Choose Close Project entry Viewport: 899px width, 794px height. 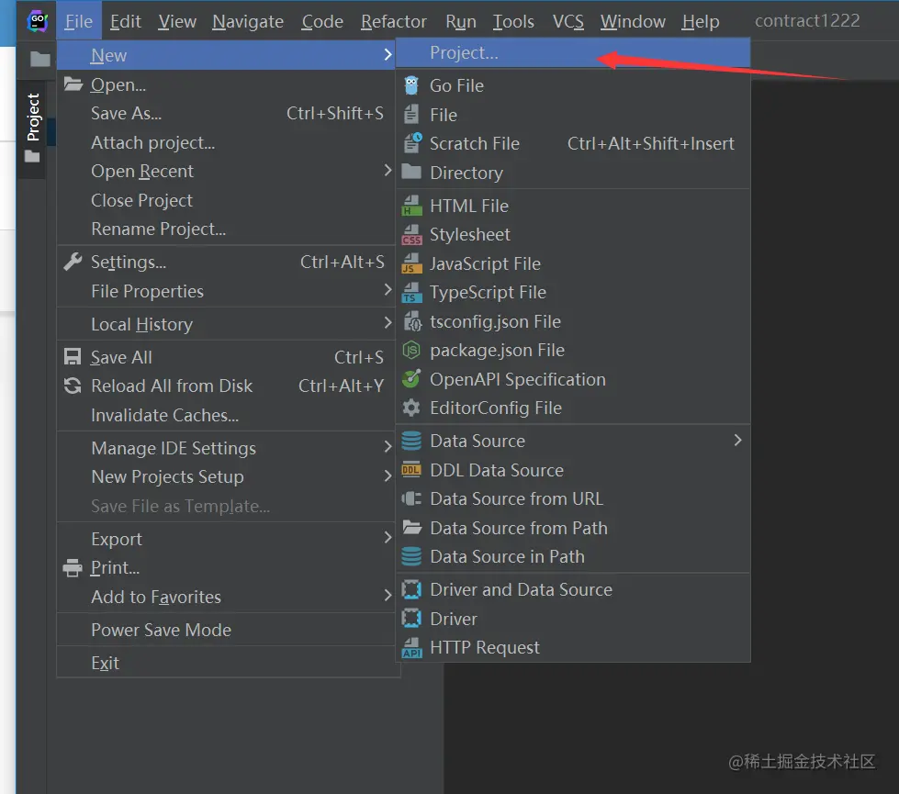click(x=226, y=200)
